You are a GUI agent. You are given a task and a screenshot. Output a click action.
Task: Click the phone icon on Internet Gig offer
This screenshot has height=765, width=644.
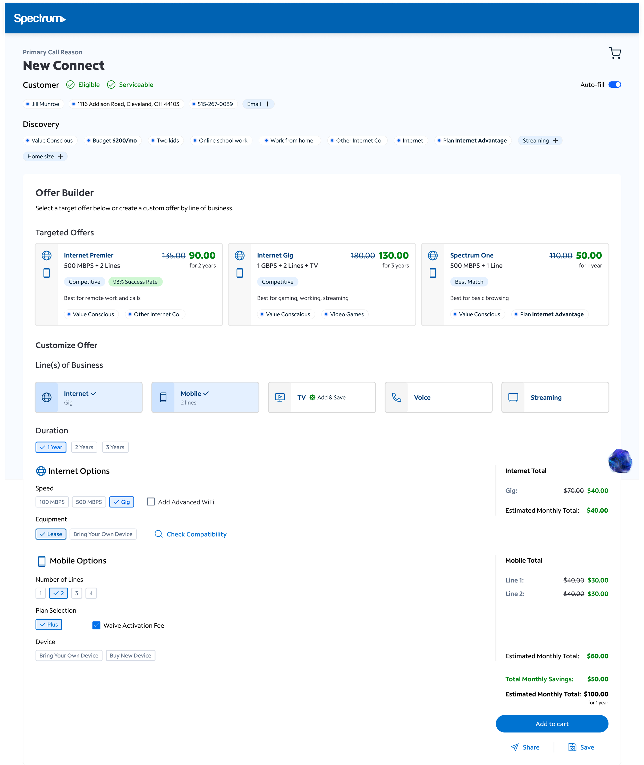pyautogui.click(x=240, y=273)
